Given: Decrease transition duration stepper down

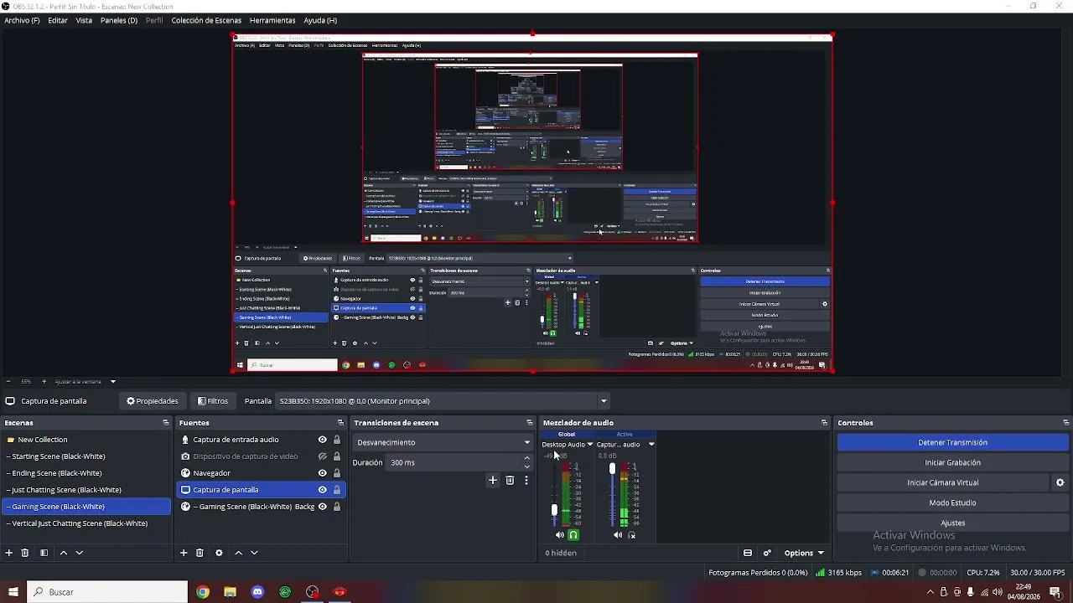Looking at the screenshot, I should (x=526, y=466).
